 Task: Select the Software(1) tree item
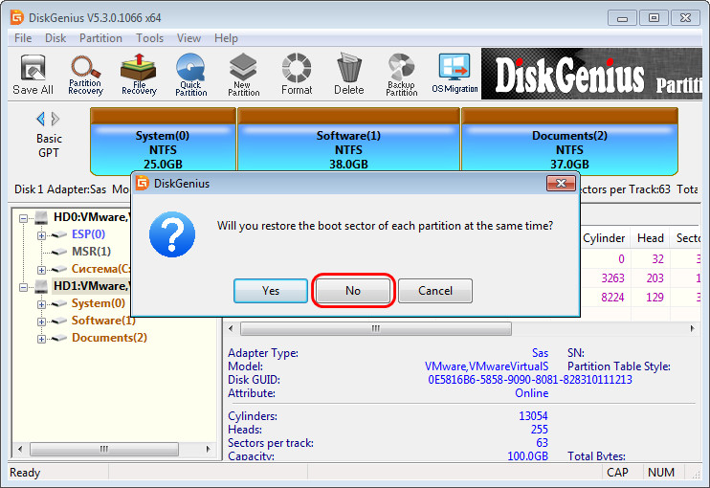[103, 321]
